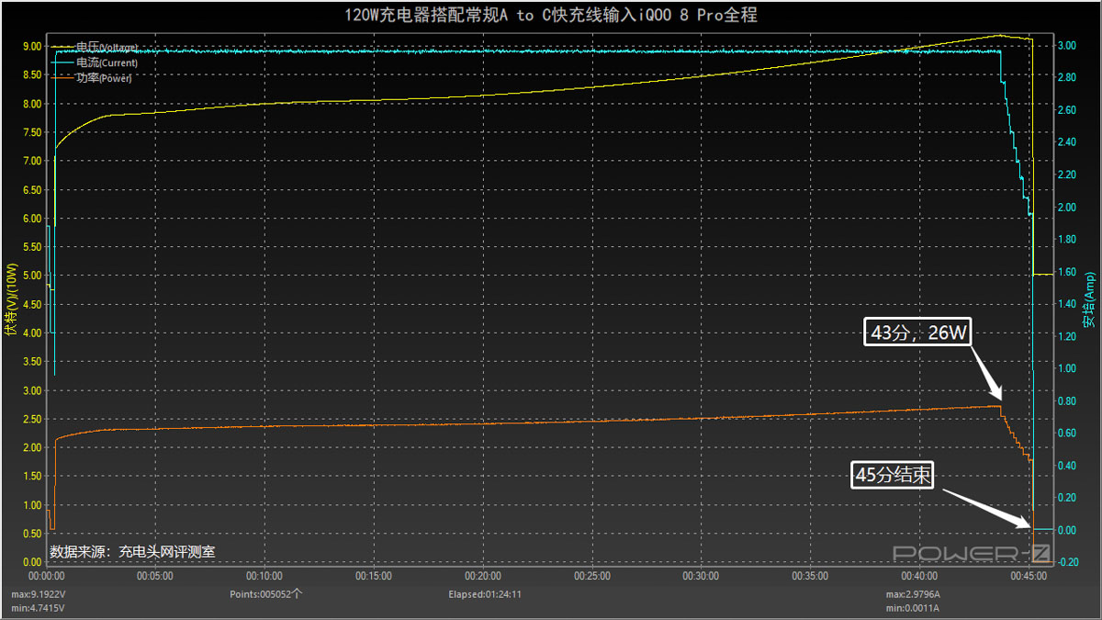Click the 00:20:00 time axis marker
The width and height of the screenshot is (1102, 620).
pos(483,576)
